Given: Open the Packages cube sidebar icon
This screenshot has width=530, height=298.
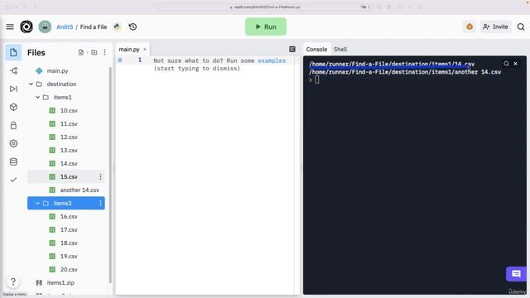Looking at the screenshot, I should pyautogui.click(x=13, y=107).
